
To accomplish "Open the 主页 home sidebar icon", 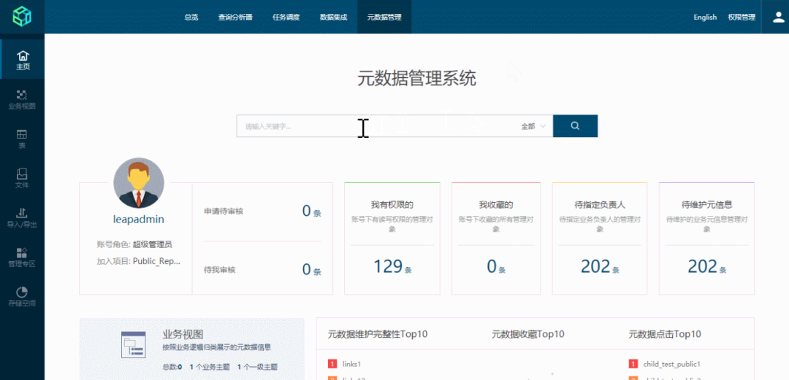I will point(23,60).
